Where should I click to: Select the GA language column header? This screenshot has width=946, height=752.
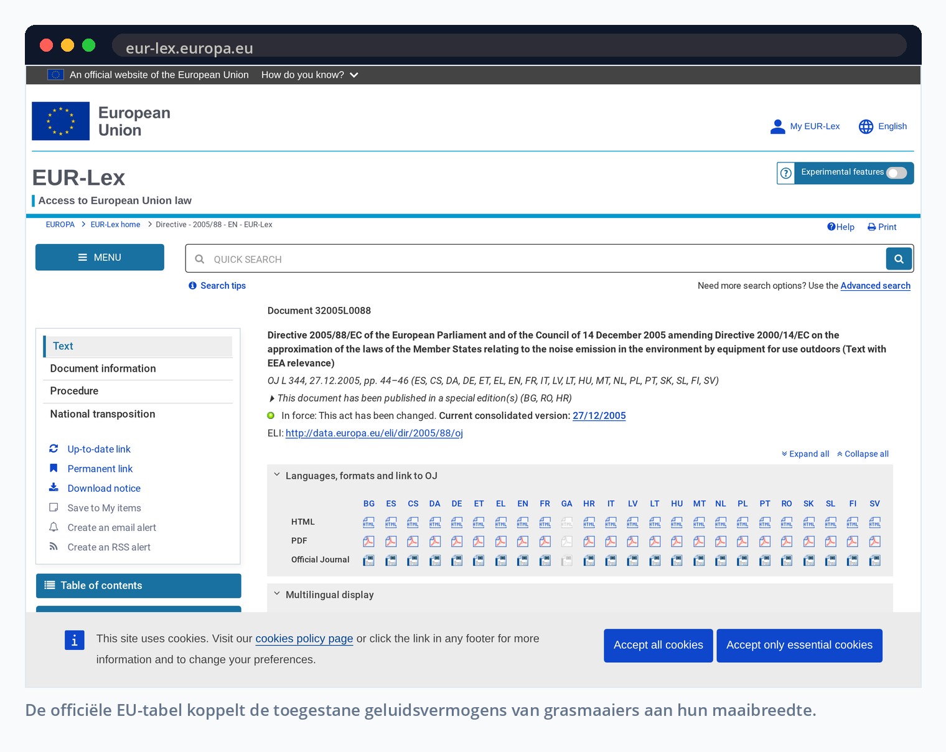(566, 504)
